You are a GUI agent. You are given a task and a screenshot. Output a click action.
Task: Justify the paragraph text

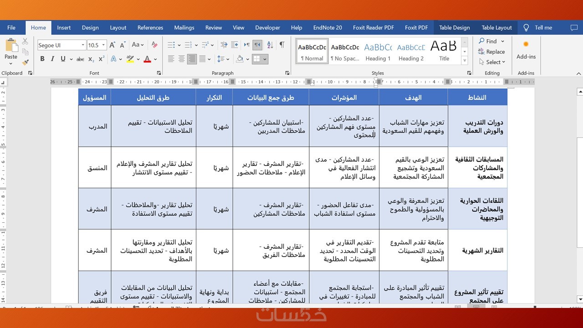(x=202, y=59)
